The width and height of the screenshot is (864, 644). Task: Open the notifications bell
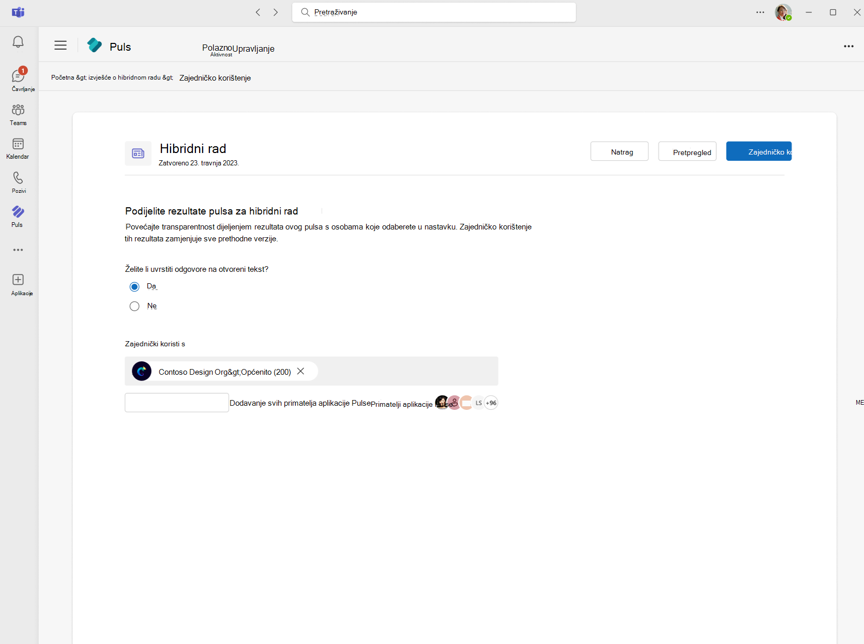18,42
